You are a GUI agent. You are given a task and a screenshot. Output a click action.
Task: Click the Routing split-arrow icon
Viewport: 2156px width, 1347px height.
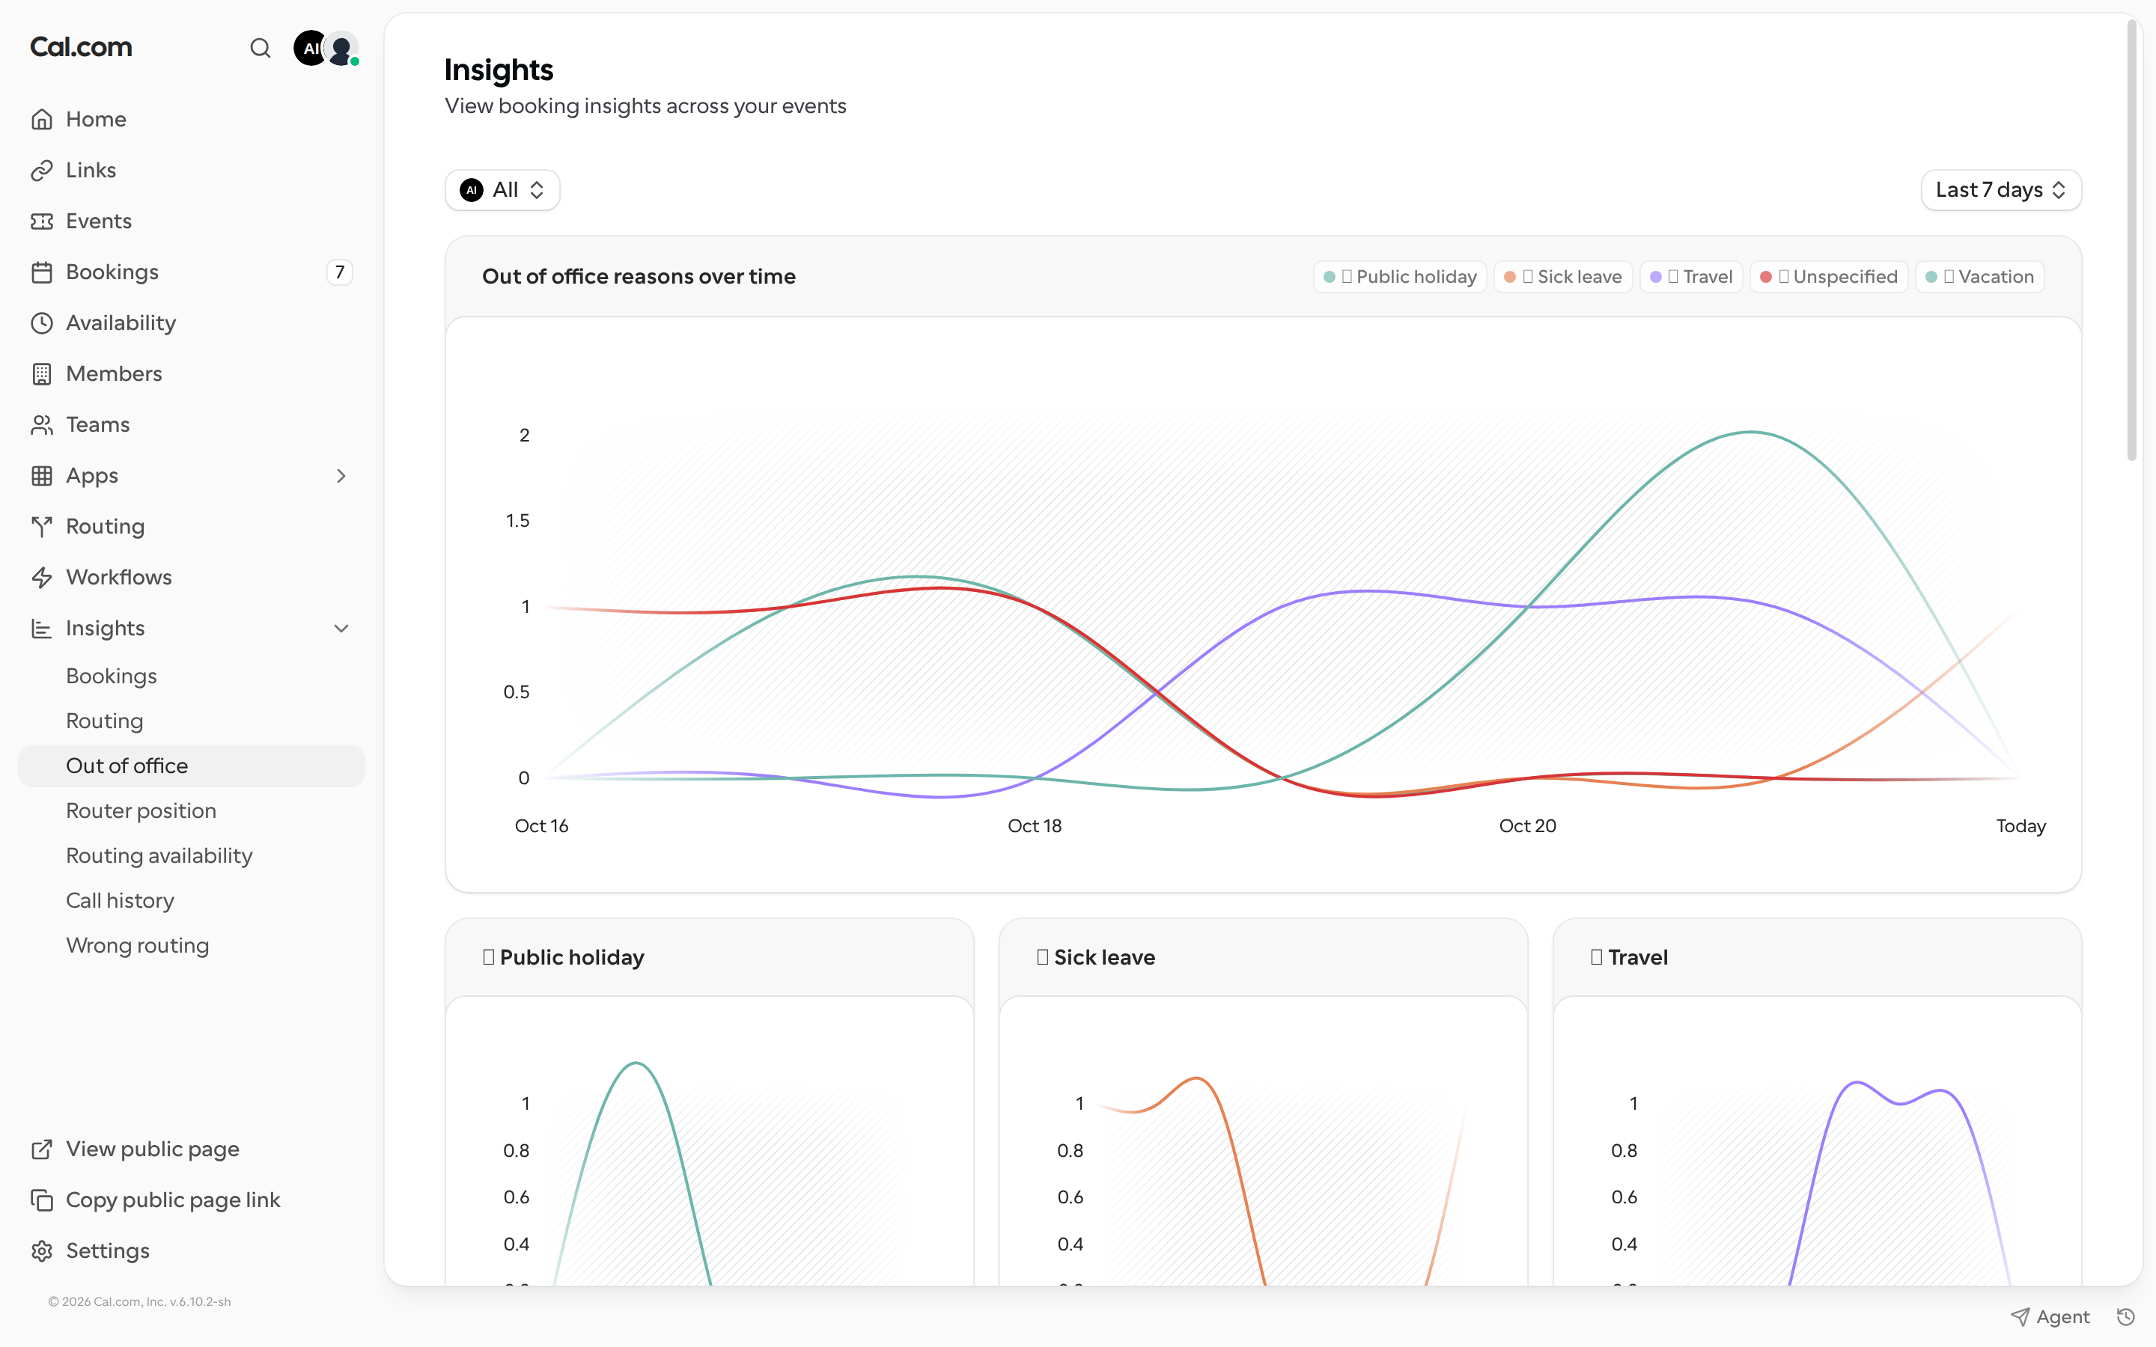[x=42, y=527]
